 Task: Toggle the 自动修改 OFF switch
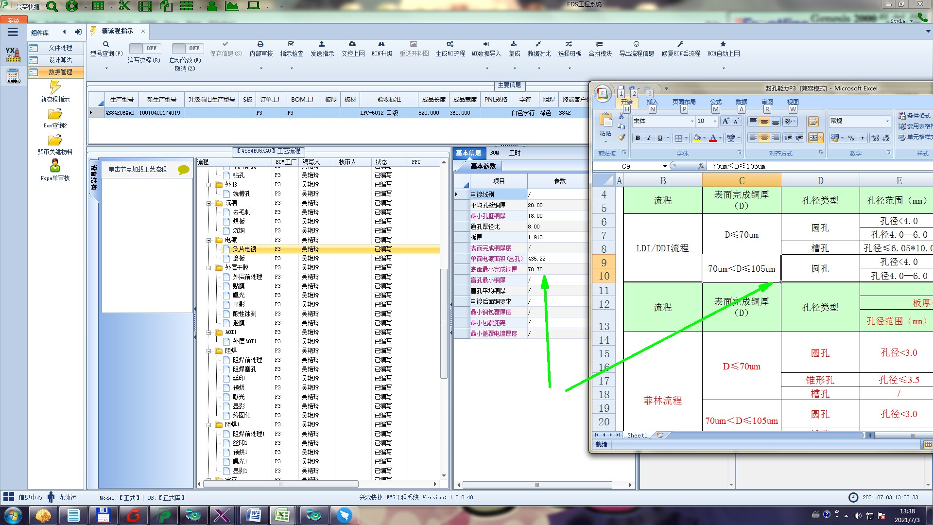click(x=187, y=48)
